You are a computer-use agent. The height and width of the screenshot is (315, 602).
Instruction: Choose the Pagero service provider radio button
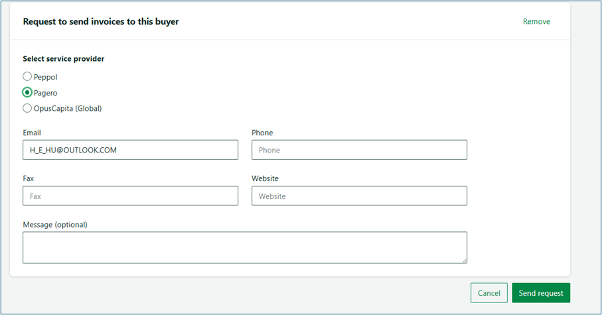(x=27, y=93)
